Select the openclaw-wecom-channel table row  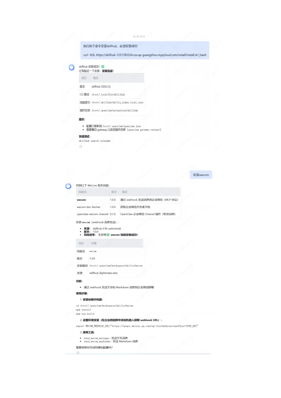click(128, 214)
